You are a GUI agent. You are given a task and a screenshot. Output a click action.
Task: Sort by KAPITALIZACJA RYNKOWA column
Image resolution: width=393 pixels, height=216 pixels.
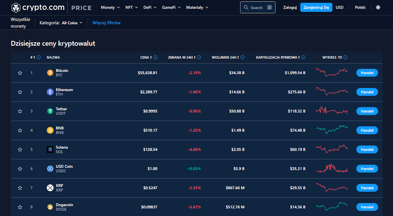click(x=278, y=57)
